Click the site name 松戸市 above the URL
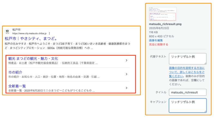 click(16, 30)
